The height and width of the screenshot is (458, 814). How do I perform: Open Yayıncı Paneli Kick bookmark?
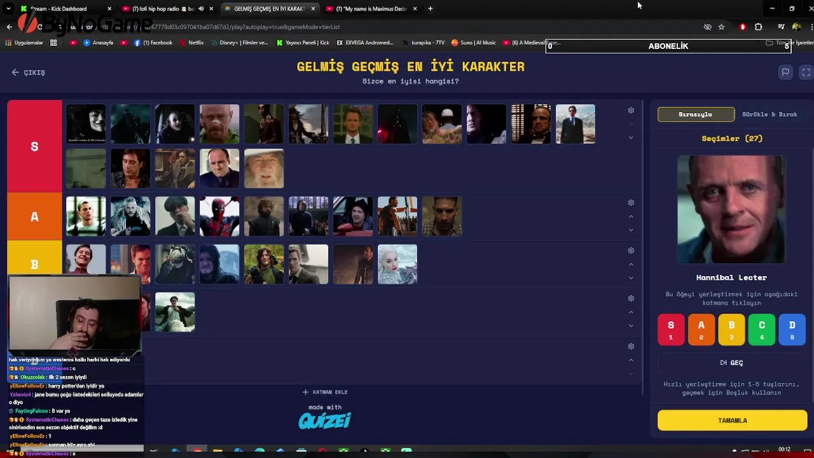click(x=303, y=43)
